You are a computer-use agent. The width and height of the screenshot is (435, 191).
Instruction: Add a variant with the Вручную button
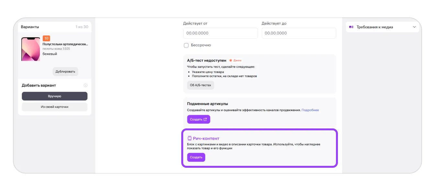point(54,96)
